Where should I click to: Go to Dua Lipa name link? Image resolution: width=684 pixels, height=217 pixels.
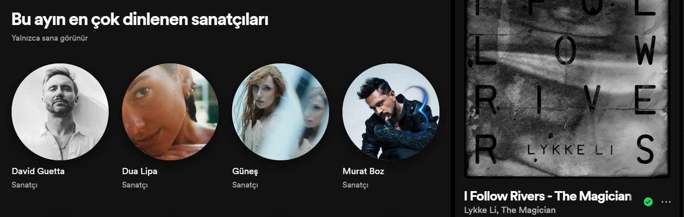click(139, 171)
